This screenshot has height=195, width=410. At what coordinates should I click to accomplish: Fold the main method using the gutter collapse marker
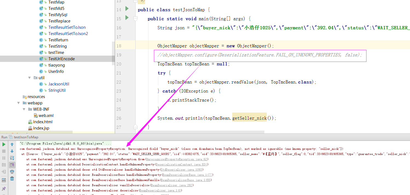tap(135, 18)
